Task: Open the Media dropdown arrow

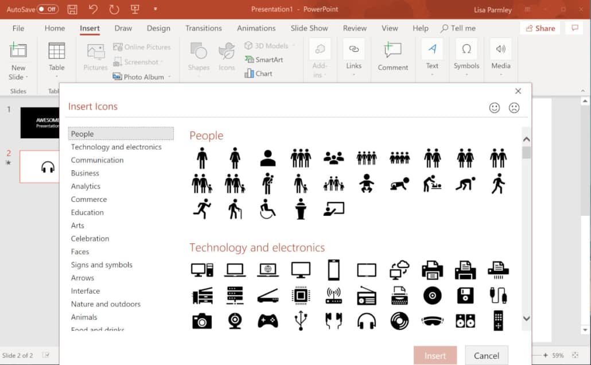Action: point(500,75)
